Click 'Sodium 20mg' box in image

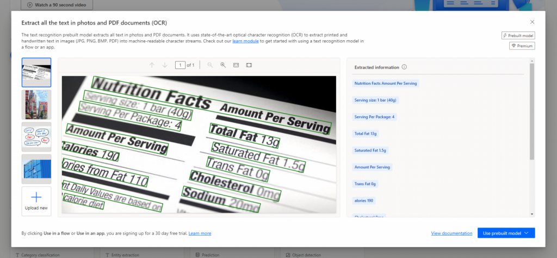point(221,199)
